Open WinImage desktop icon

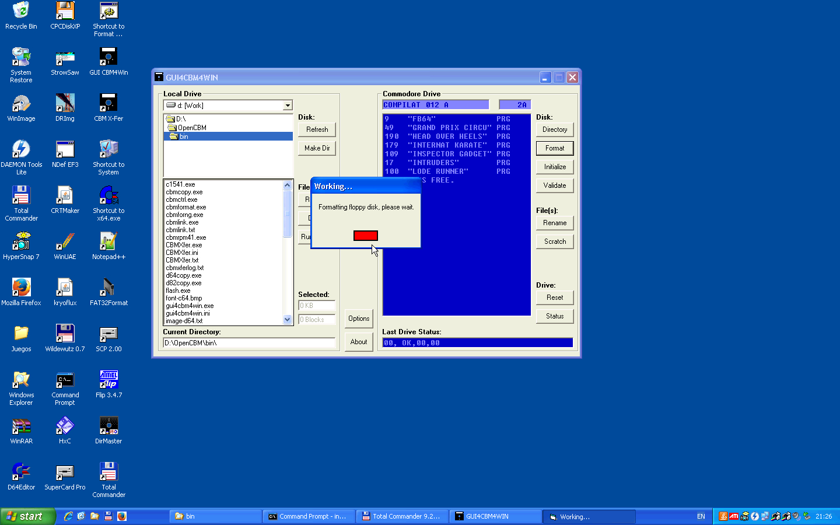click(x=21, y=108)
